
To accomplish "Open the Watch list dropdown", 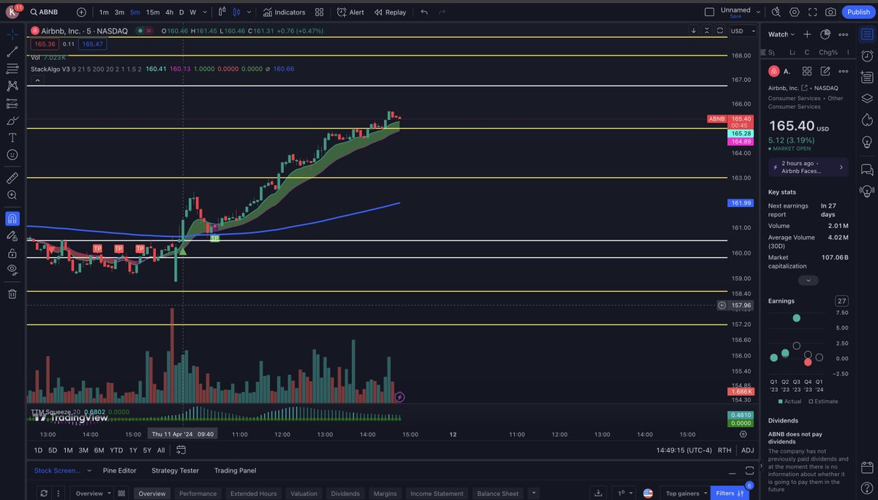I will (x=781, y=34).
